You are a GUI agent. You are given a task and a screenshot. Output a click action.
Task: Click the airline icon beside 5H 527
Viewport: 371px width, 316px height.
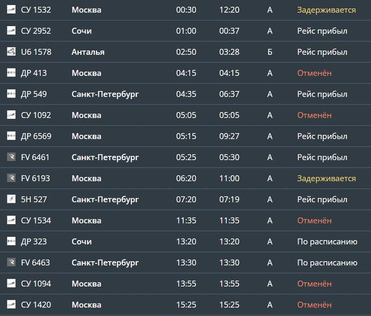point(11,199)
